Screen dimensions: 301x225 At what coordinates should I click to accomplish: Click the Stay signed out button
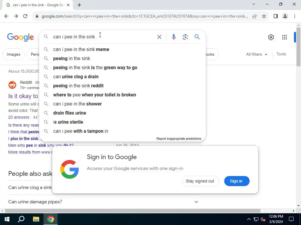point(200,181)
